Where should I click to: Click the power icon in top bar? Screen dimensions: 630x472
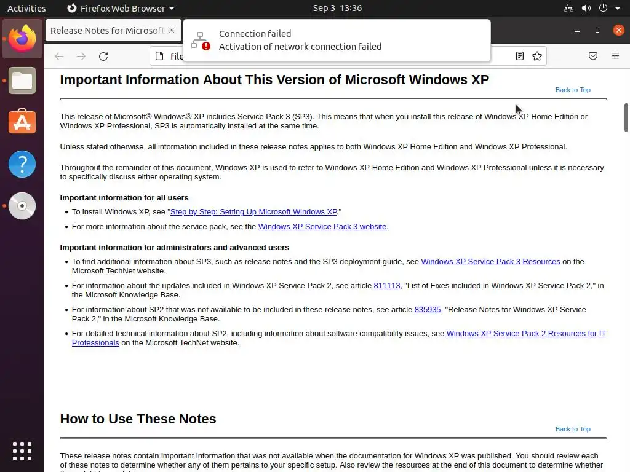coord(603,8)
